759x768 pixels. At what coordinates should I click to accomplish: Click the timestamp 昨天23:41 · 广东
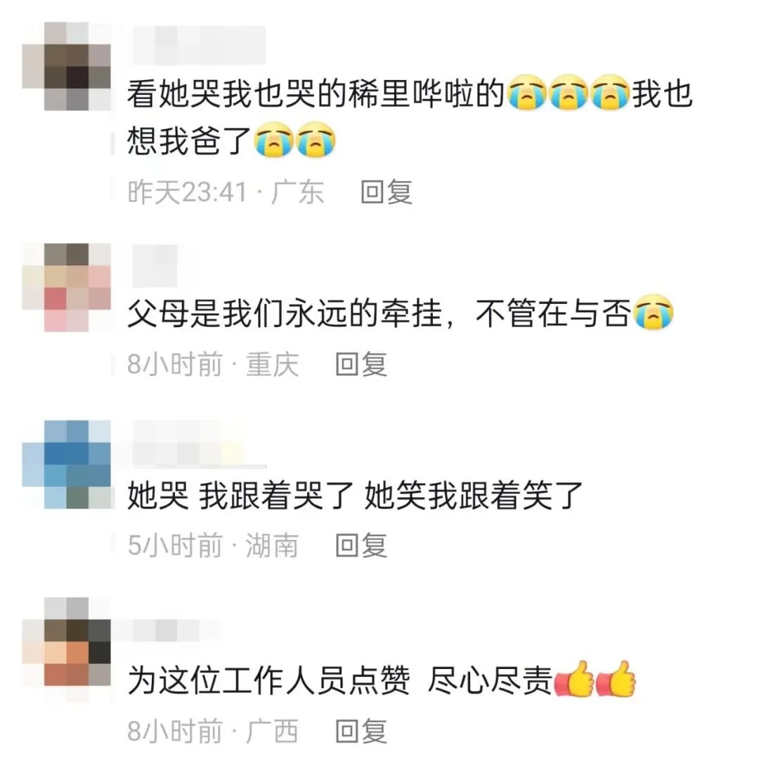coord(226,192)
